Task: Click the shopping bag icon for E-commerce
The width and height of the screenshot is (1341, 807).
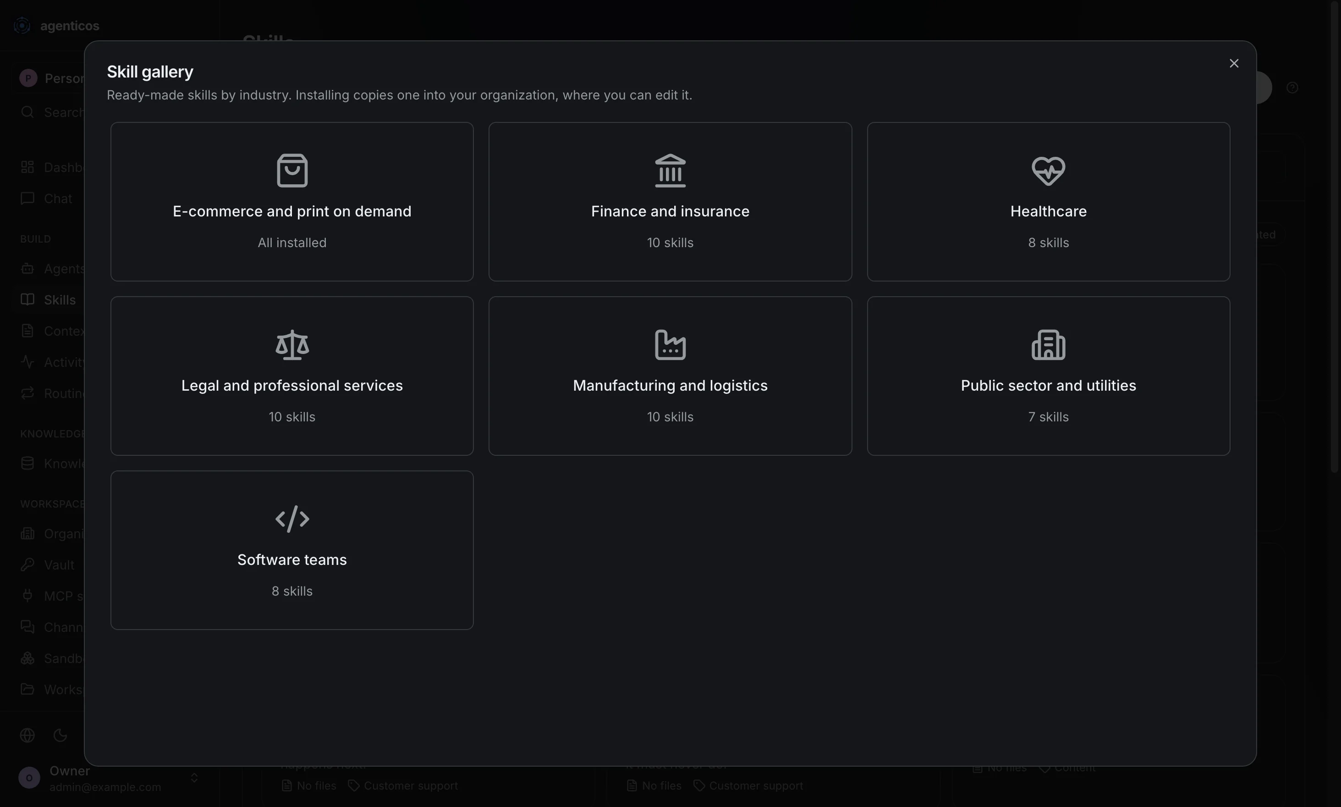Action: 292,170
